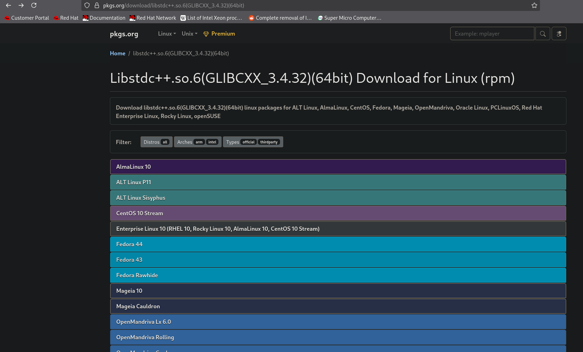583x352 pixels.
Task: Open the theme settings icon button
Action: point(559,34)
